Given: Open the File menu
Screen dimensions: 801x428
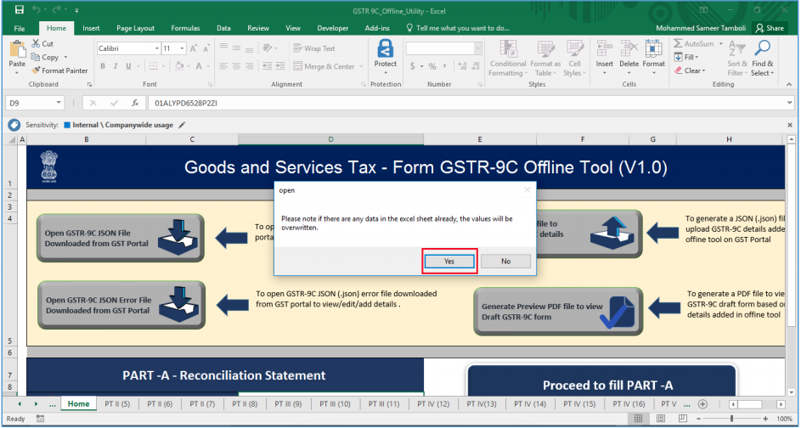Looking at the screenshot, I should tap(20, 28).
